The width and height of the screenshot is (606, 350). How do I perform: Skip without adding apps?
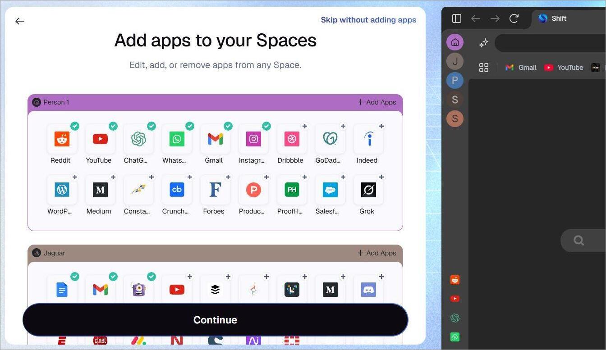[x=368, y=20]
